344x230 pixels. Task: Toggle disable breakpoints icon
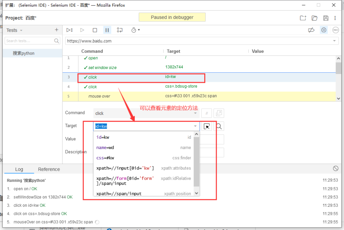coord(311,30)
